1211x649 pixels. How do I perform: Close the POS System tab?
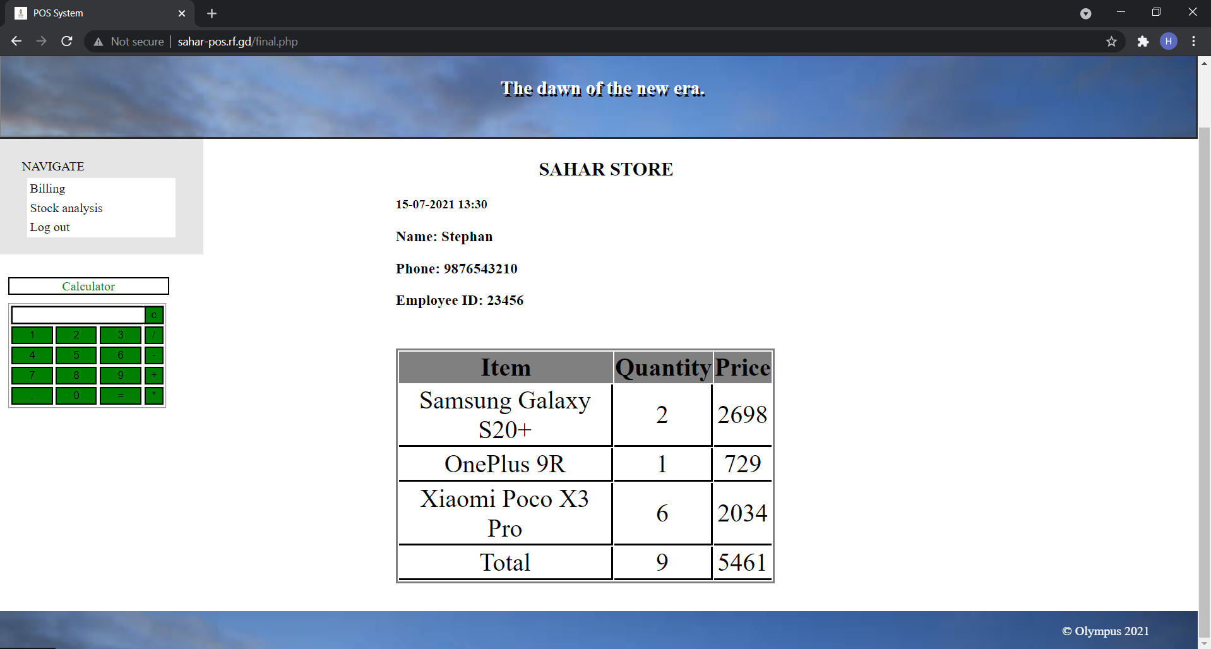click(182, 13)
